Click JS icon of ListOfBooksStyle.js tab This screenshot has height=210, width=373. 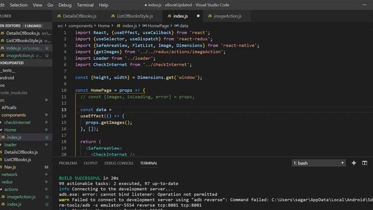pyautogui.click(x=113, y=16)
